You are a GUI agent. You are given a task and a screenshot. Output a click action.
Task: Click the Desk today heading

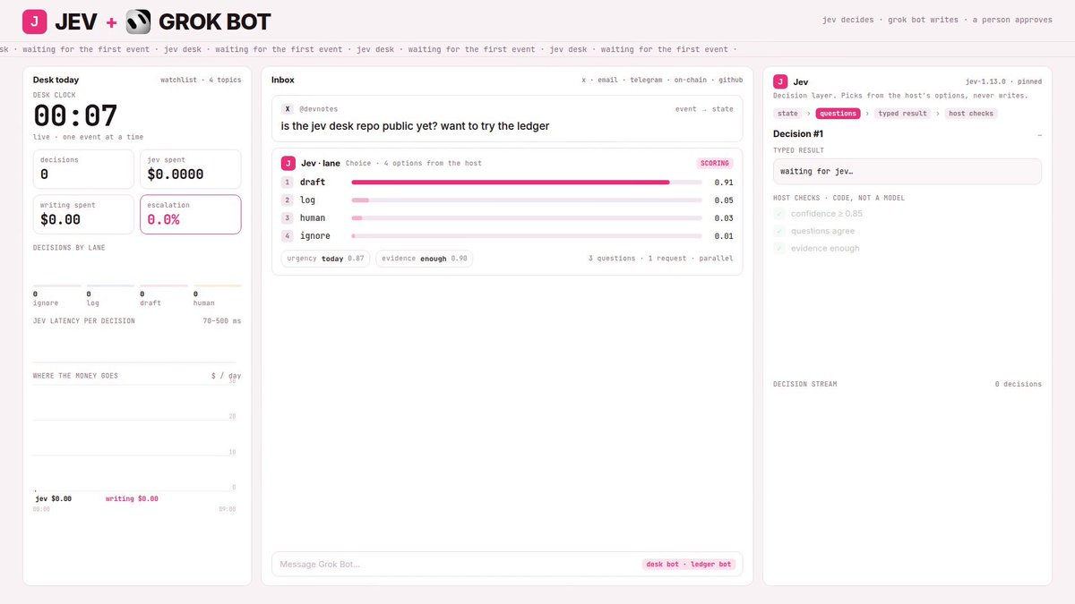pyautogui.click(x=56, y=81)
